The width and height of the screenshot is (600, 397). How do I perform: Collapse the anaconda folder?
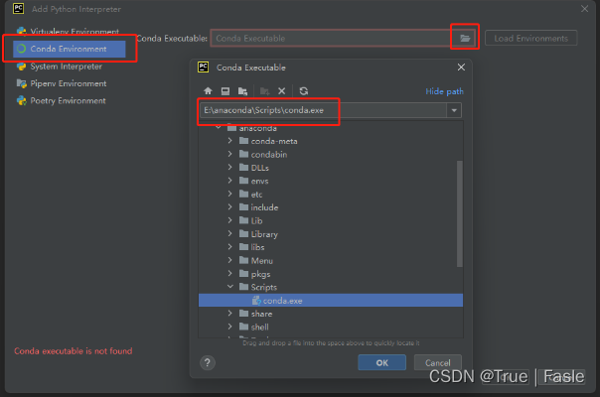[219, 127]
